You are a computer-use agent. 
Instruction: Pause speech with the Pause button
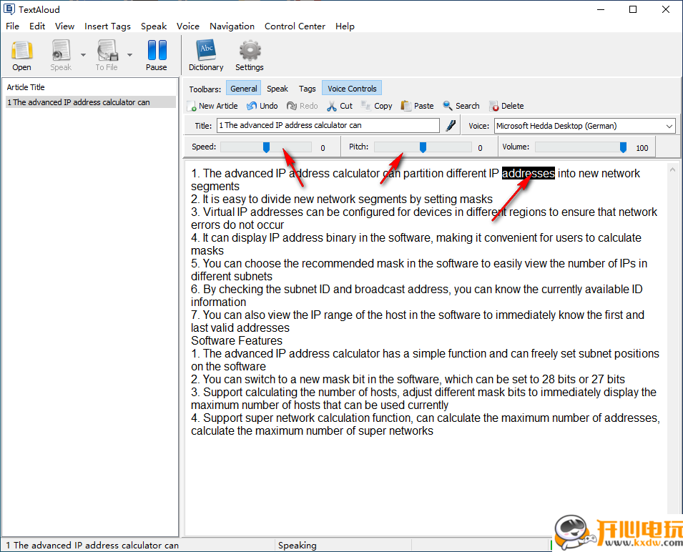(x=157, y=55)
